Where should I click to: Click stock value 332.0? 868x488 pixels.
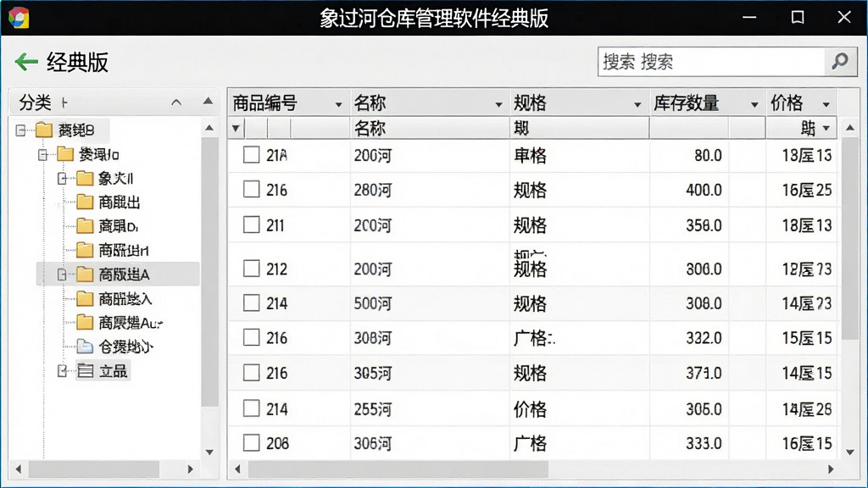coord(704,338)
